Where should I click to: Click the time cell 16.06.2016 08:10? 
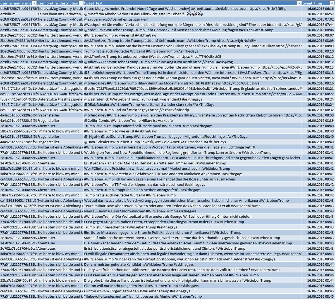pos(318,51)
